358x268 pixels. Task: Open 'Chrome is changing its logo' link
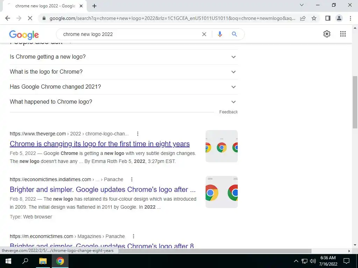100,144
